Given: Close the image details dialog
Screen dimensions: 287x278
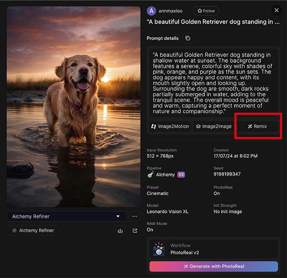Looking at the screenshot, I should [x=276, y=10].
